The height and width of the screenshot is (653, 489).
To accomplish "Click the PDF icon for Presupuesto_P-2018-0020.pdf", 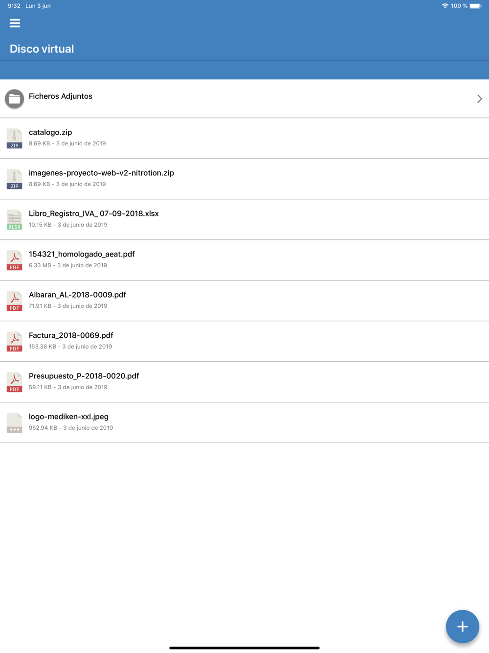I will point(15,382).
